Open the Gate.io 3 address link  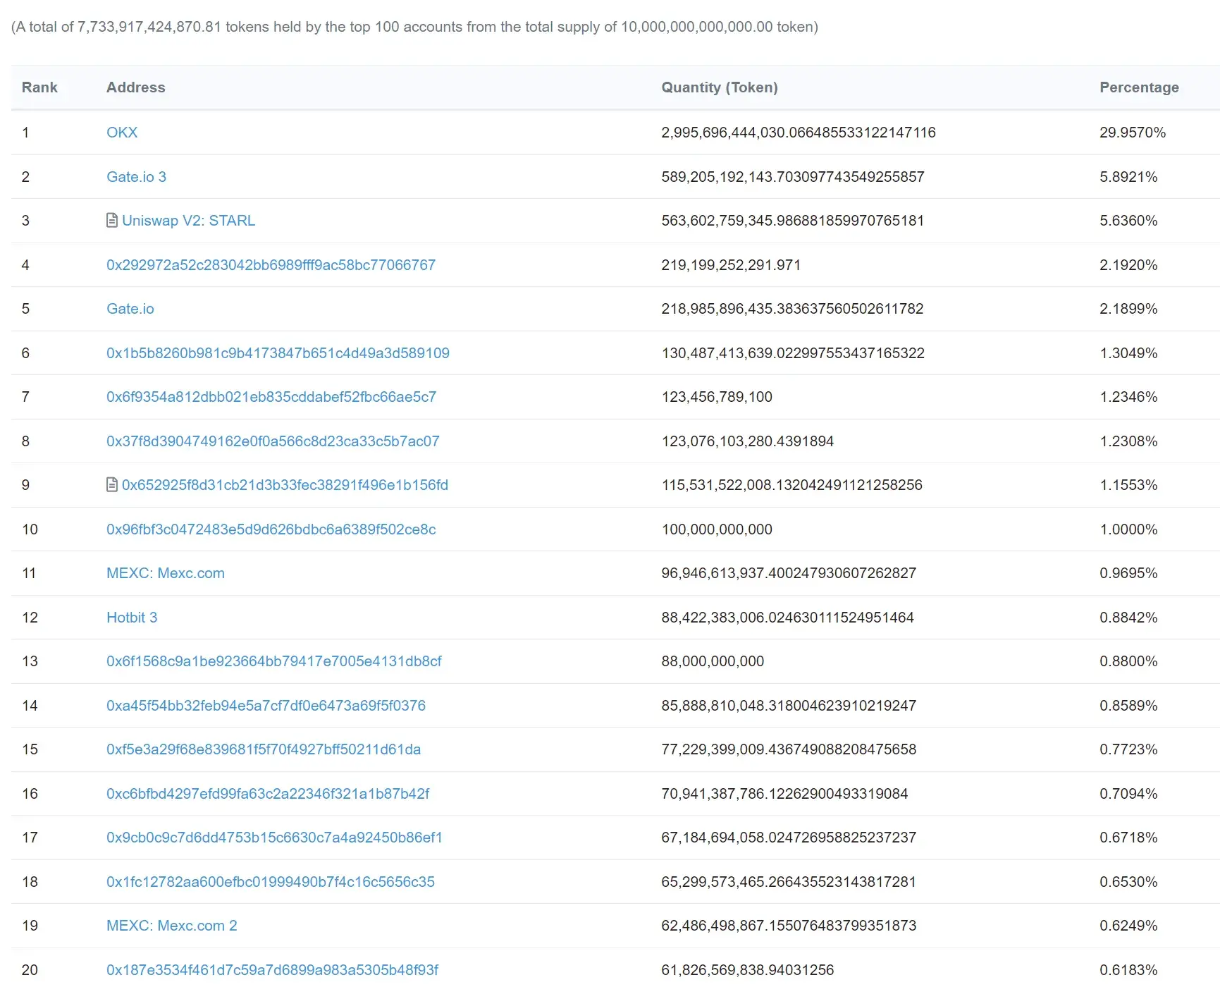136,177
